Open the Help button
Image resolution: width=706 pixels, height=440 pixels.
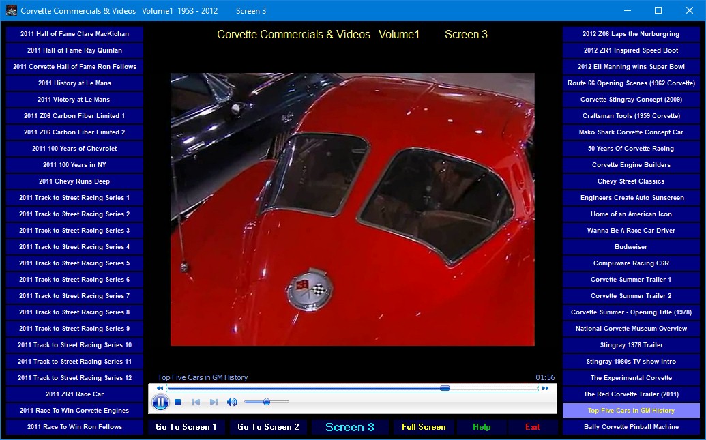coord(482,427)
